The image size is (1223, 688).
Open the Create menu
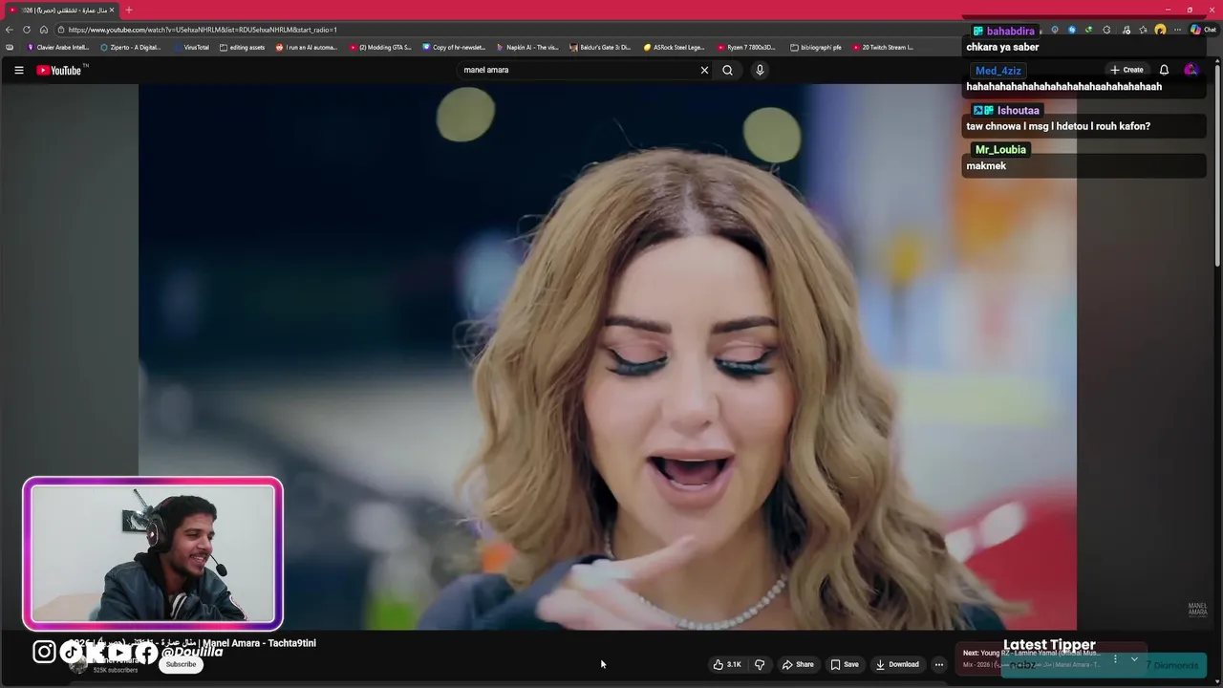(x=1126, y=70)
